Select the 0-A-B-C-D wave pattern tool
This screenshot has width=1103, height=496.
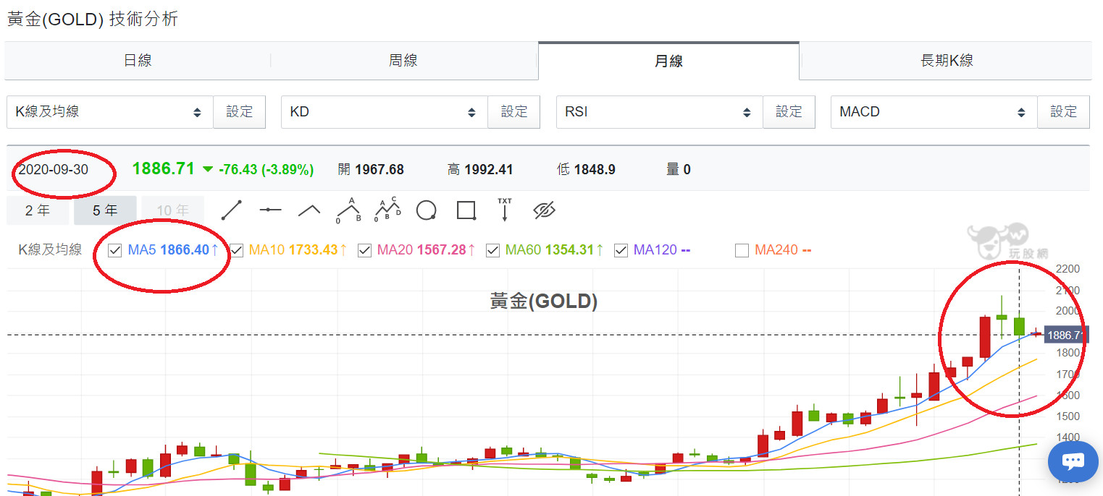(x=387, y=210)
